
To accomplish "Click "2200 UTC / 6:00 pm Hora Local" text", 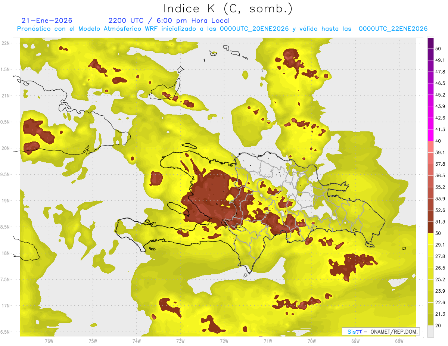I will (x=169, y=21).
